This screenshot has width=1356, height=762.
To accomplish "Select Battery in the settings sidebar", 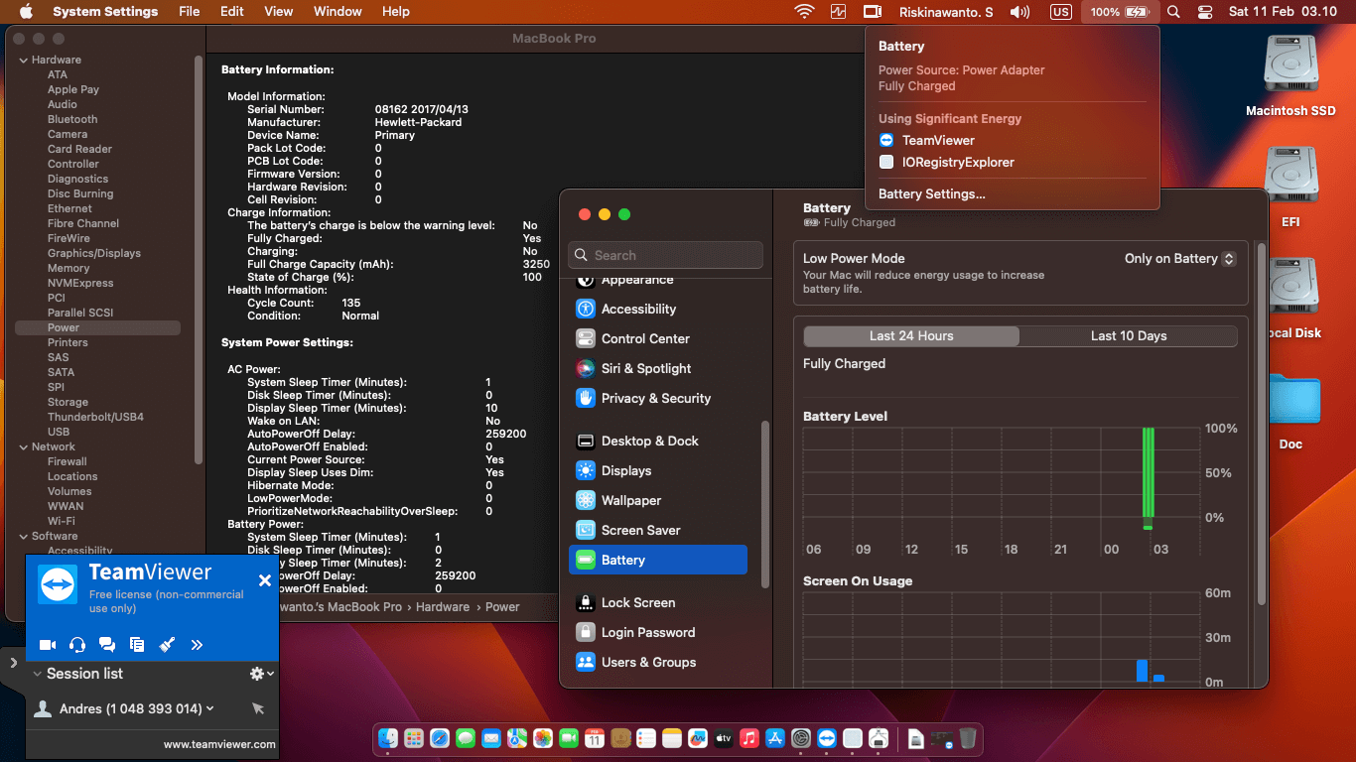I will (658, 560).
